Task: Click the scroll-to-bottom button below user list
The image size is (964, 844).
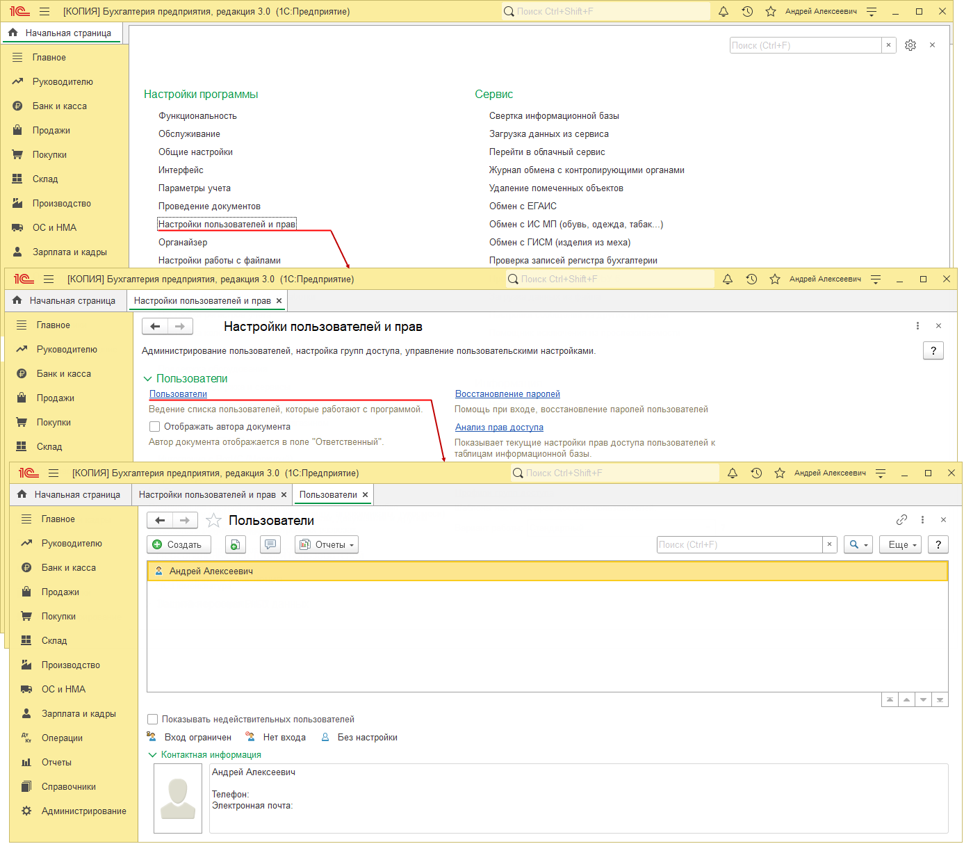Action: pyautogui.click(x=940, y=700)
